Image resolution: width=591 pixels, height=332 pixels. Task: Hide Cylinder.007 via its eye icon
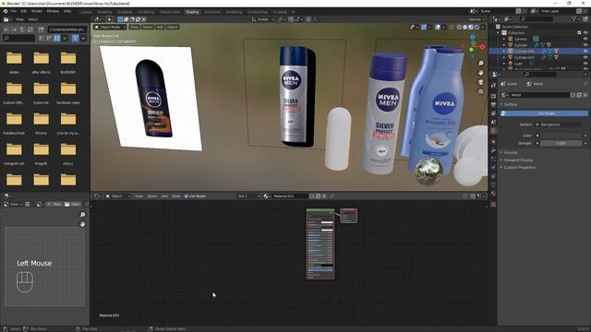(585, 57)
